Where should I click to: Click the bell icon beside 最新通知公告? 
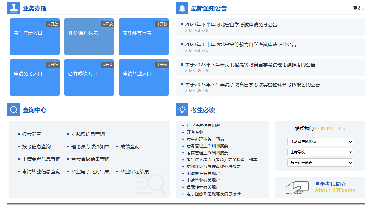pos(182,8)
